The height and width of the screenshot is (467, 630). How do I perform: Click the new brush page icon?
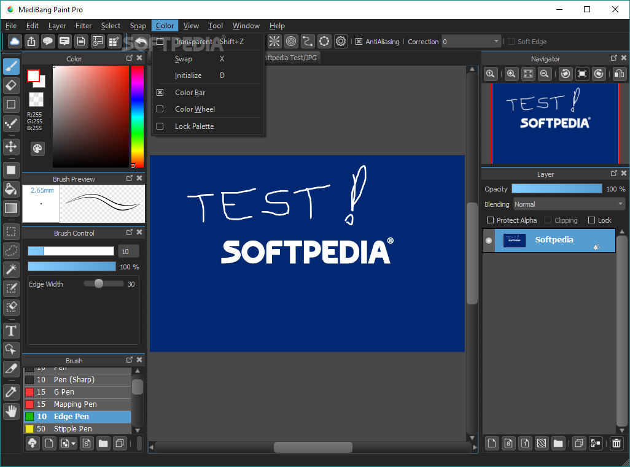[x=49, y=443]
